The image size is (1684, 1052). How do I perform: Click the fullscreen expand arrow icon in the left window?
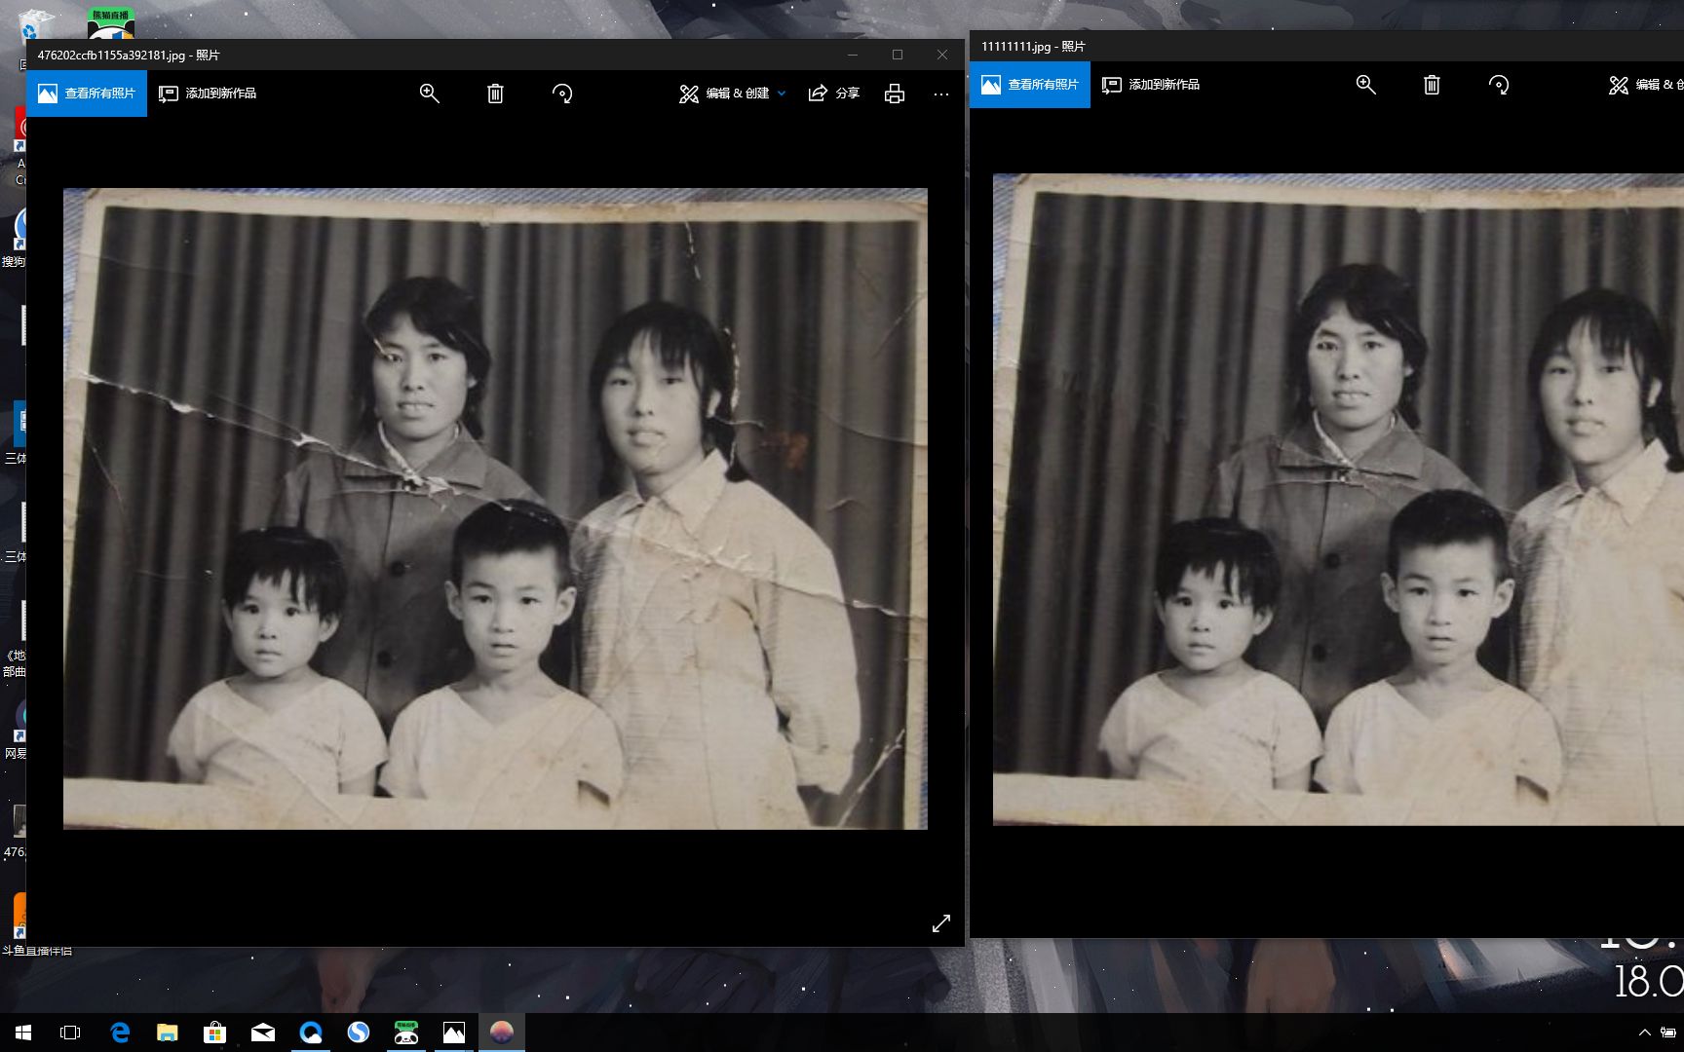(941, 923)
